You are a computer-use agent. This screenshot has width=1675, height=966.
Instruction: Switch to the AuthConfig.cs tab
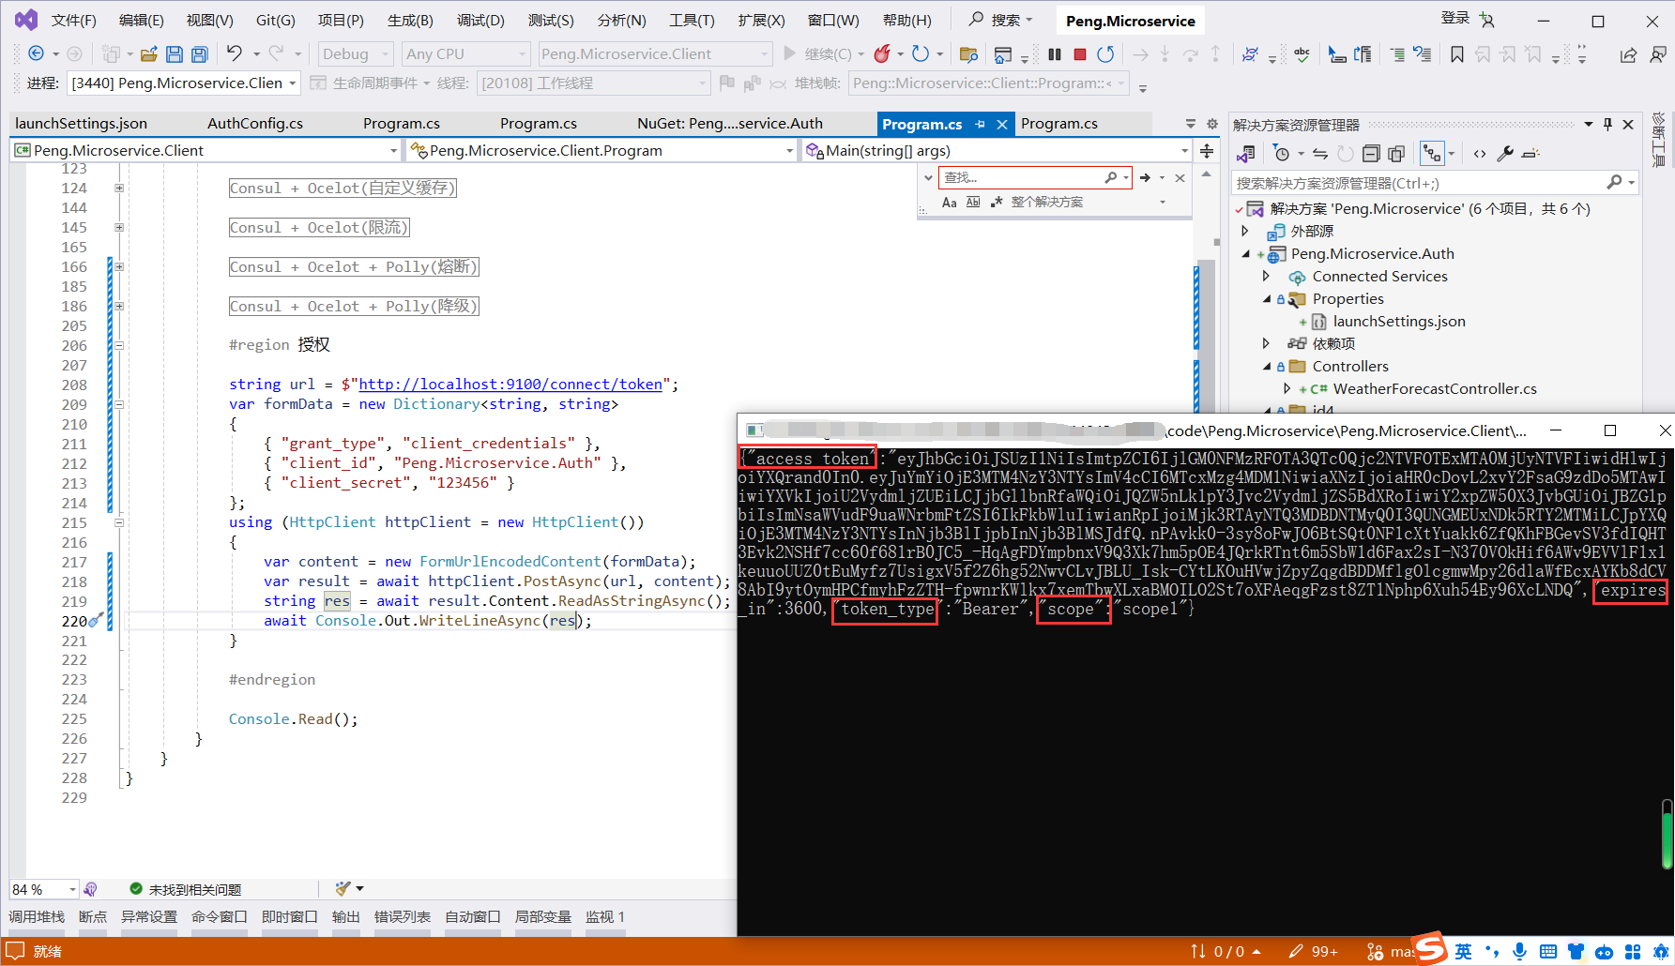coord(255,124)
